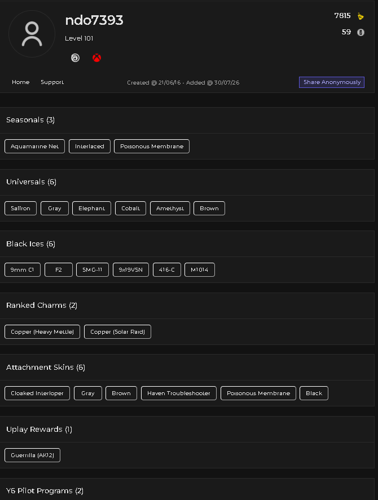Click the Cloaked Interloper attachment skin
This screenshot has width=378, height=500.
click(x=37, y=393)
